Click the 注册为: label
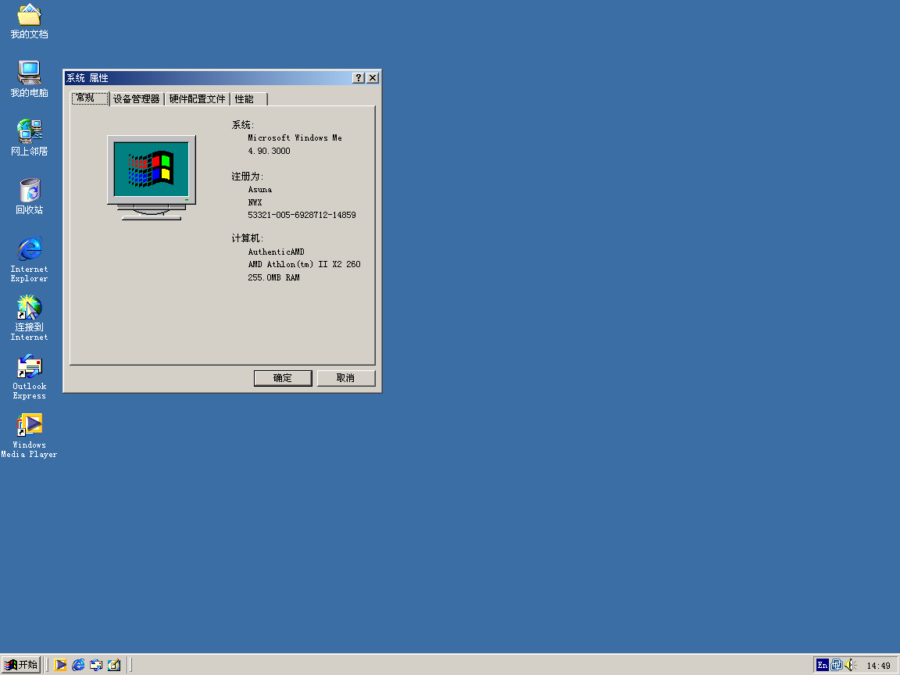This screenshot has height=675, width=900. pos(248,177)
